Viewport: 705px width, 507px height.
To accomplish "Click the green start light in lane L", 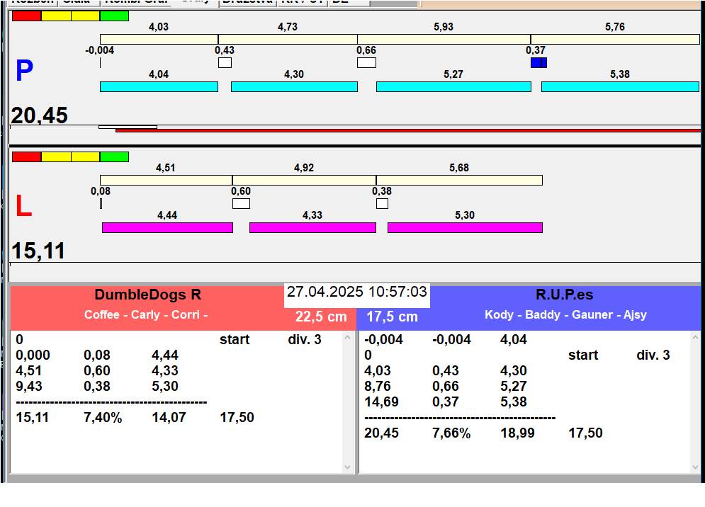I will pos(114,156).
